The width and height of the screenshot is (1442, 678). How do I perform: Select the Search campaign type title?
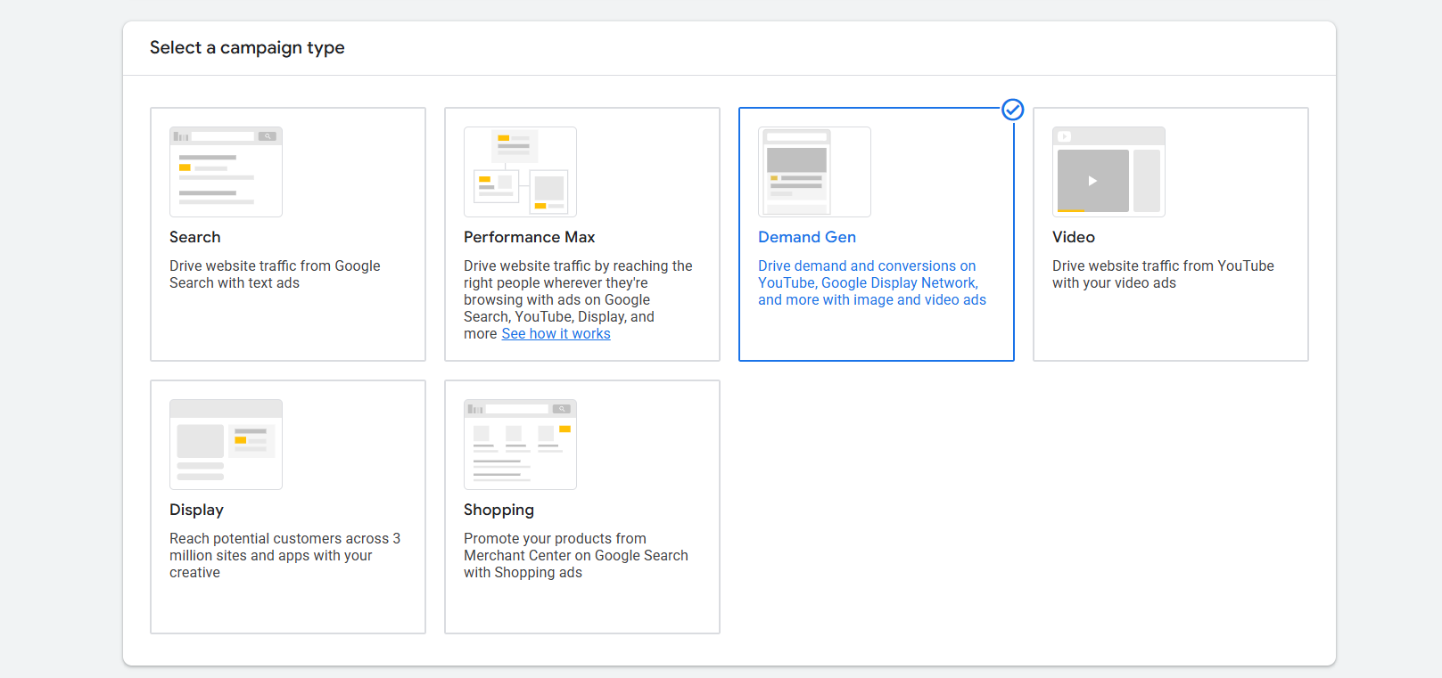195,237
